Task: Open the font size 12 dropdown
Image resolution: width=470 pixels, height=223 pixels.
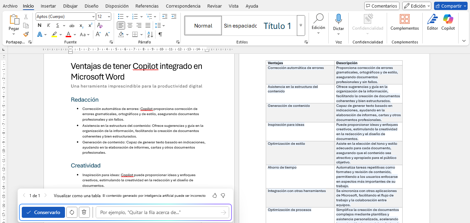Action: (109, 17)
